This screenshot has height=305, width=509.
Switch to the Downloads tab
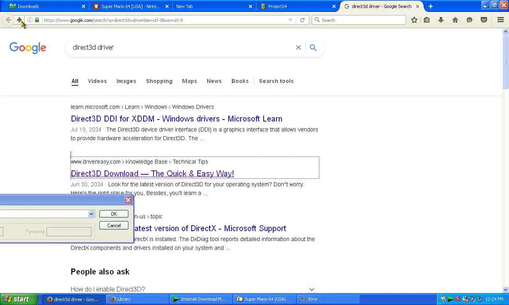point(45,6)
